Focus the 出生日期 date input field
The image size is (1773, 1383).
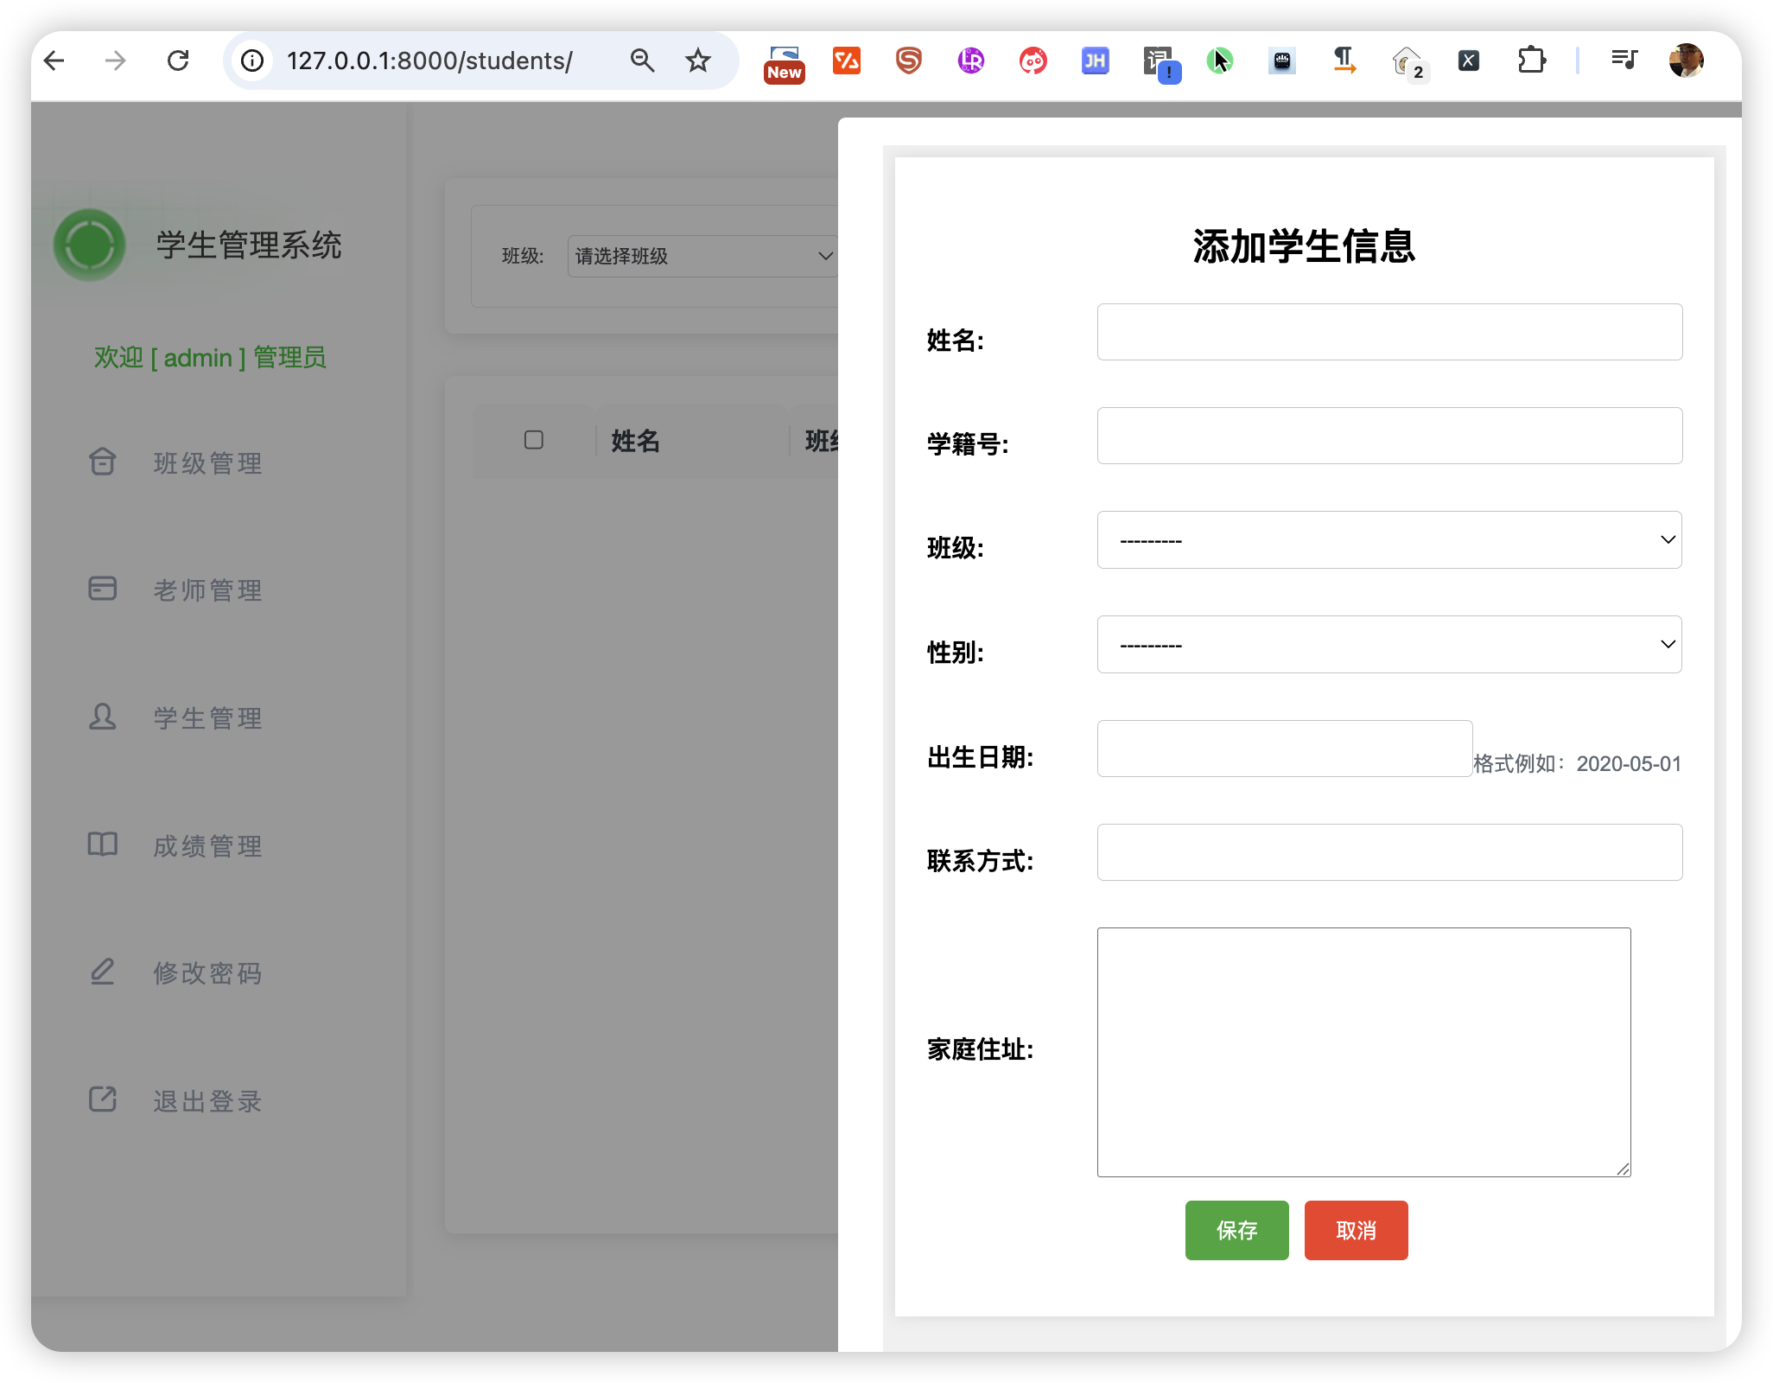1284,749
